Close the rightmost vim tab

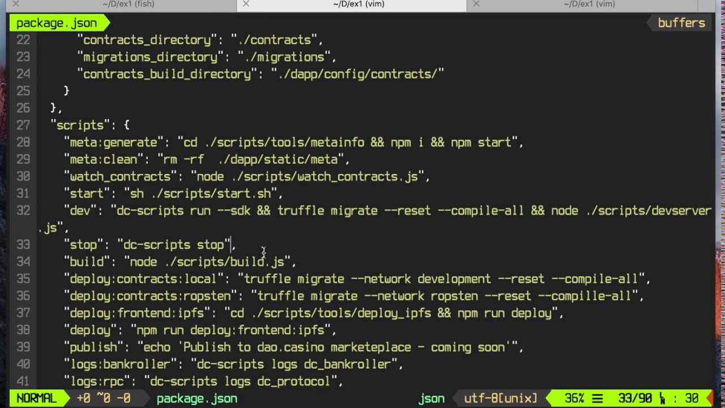tap(476, 4)
